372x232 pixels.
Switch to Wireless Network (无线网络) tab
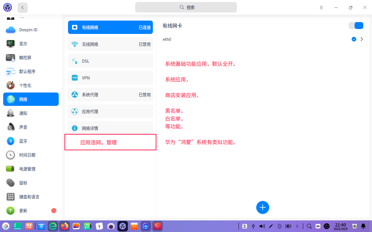tap(110, 44)
